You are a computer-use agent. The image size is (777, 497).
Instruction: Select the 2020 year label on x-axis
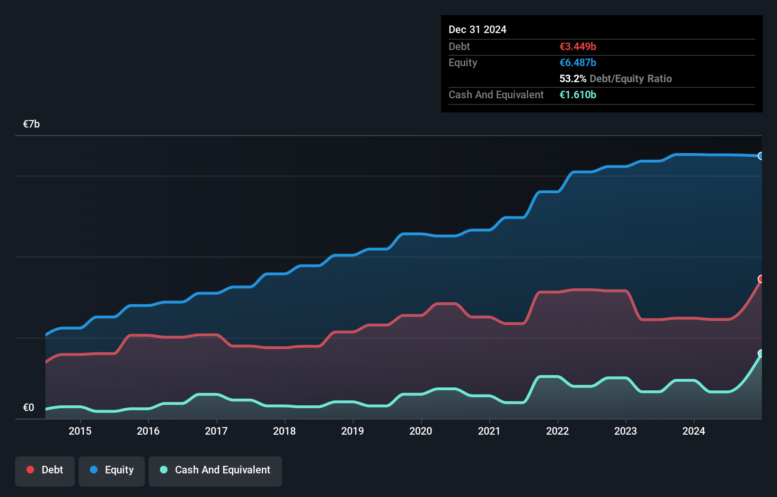pos(421,431)
